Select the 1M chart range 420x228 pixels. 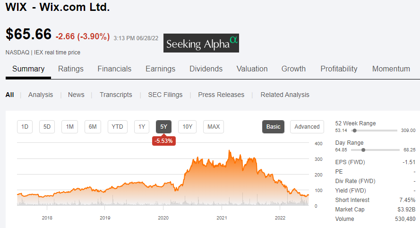[x=69, y=127]
